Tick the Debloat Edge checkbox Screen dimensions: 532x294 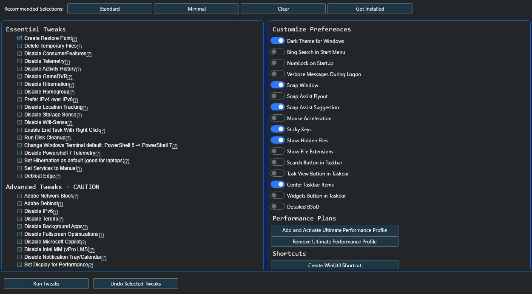20,176
